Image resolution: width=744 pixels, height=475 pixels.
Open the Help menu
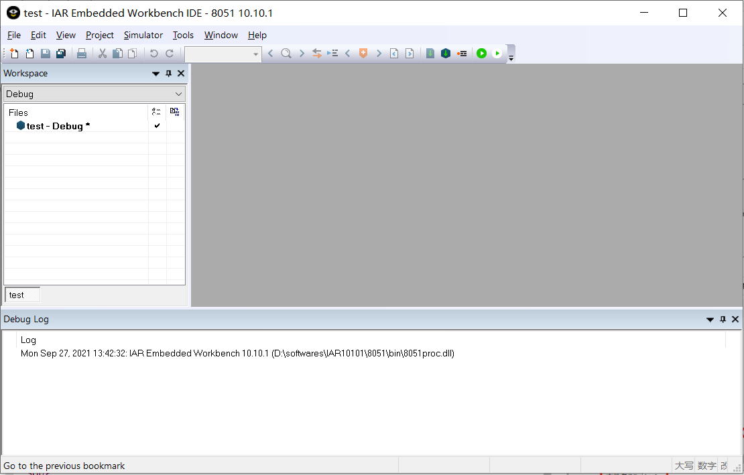pos(257,35)
